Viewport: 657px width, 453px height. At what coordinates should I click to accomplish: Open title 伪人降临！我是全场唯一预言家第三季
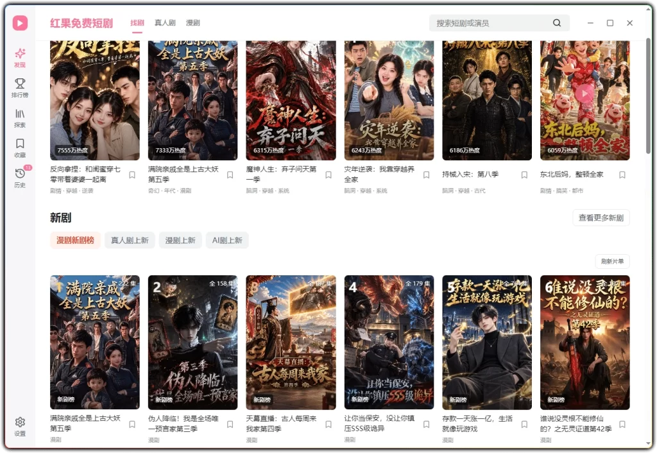(x=183, y=423)
